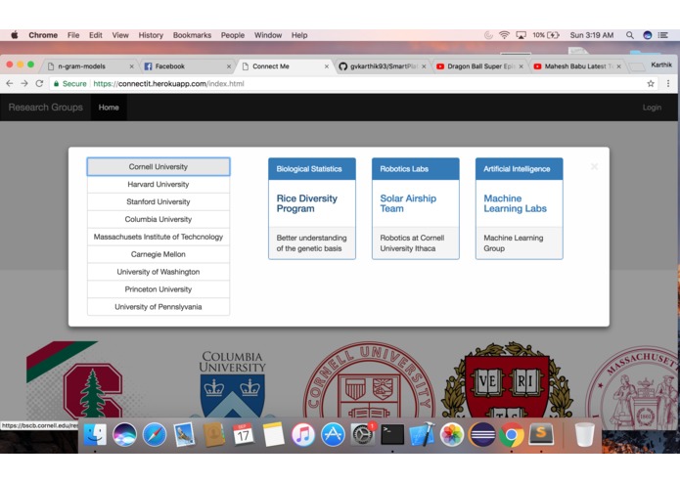Switch to the Facebook tab
This screenshot has height=483, width=680.
click(187, 66)
